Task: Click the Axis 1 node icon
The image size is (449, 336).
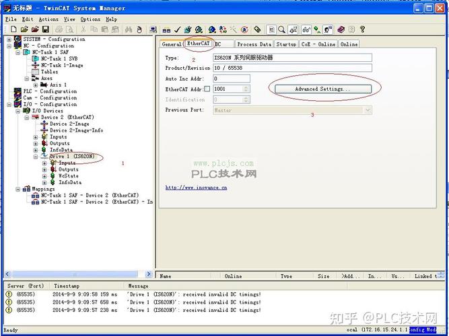Action: (44, 85)
